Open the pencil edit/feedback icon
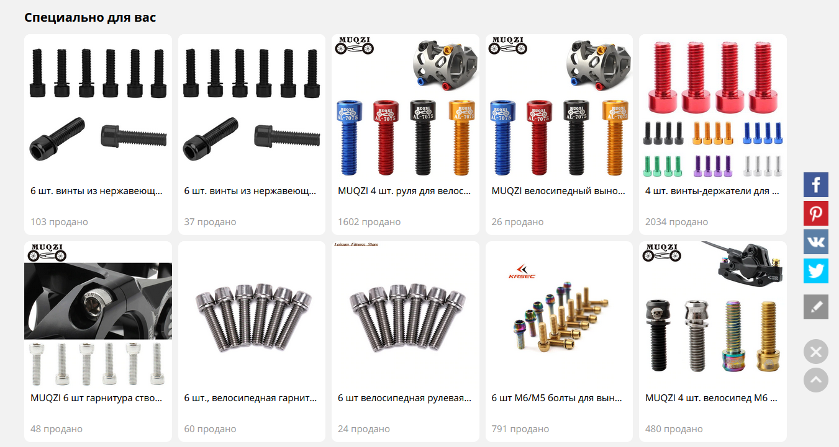The height and width of the screenshot is (447, 839). (815, 307)
